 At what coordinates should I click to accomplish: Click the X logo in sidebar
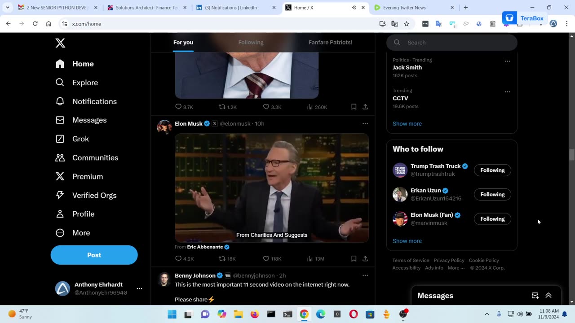pyautogui.click(x=60, y=43)
